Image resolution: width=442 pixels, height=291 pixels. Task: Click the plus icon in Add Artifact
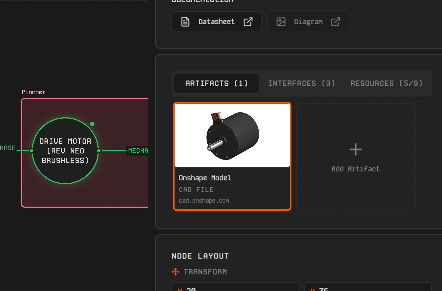point(356,150)
